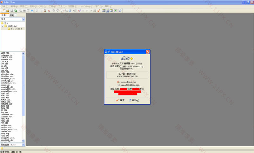
Task: Click the red X Delete icon
Action: (x=49, y=11)
